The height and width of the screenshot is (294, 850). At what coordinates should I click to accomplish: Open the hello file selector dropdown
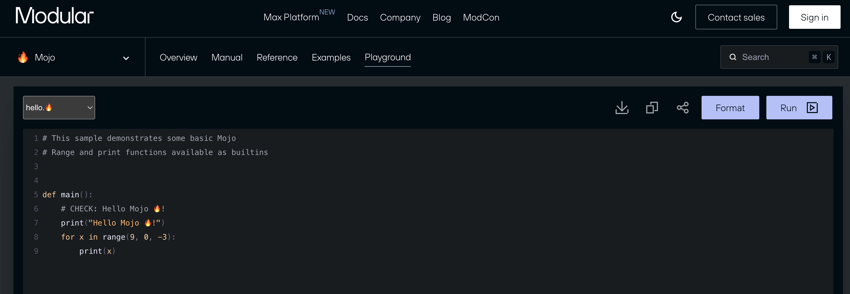[59, 108]
